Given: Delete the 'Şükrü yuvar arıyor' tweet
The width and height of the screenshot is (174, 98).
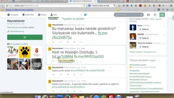Looking at the screenshot, I should tap(74, 75).
